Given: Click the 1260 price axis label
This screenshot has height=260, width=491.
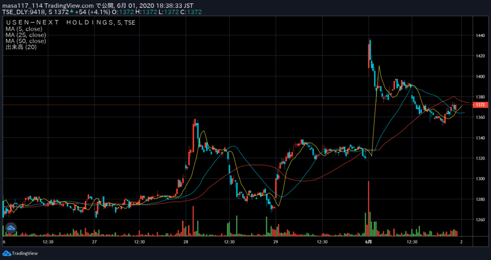Looking at the screenshot, I should (480, 220).
